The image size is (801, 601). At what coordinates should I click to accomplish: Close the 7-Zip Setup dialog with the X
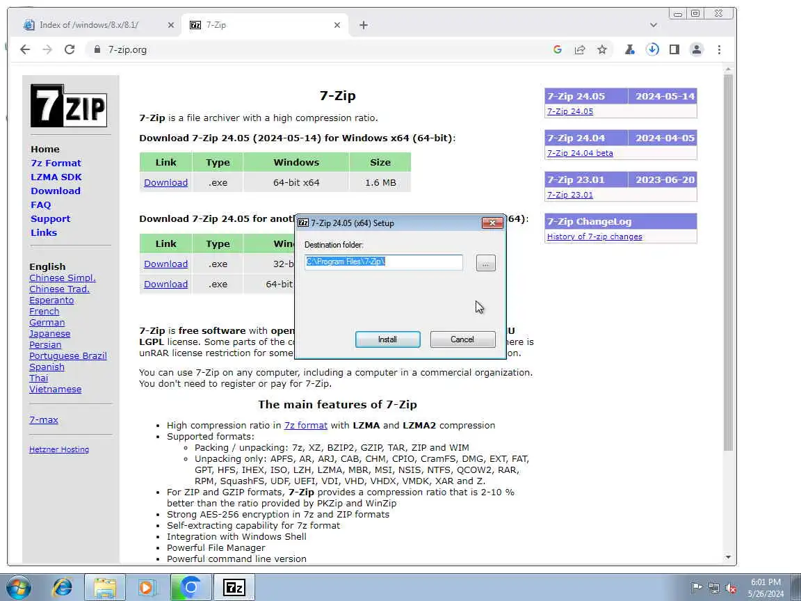pos(492,223)
